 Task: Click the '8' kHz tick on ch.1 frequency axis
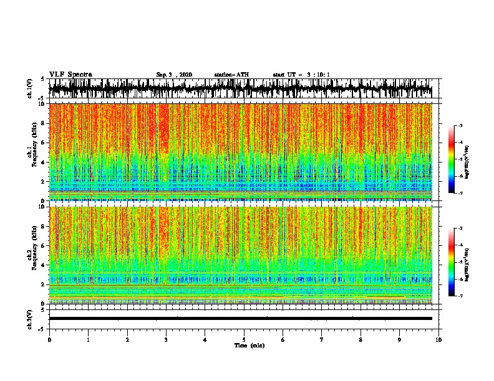pos(44,123)
